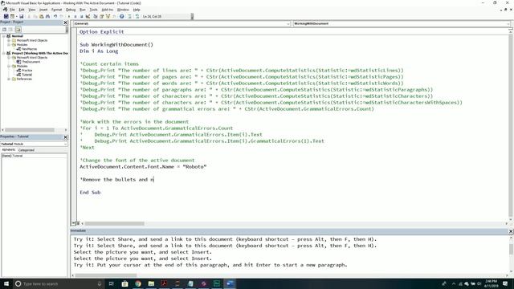Open the Edit menu
The height and width of the screenshot is (289, 514).
[x=22, y=10]
